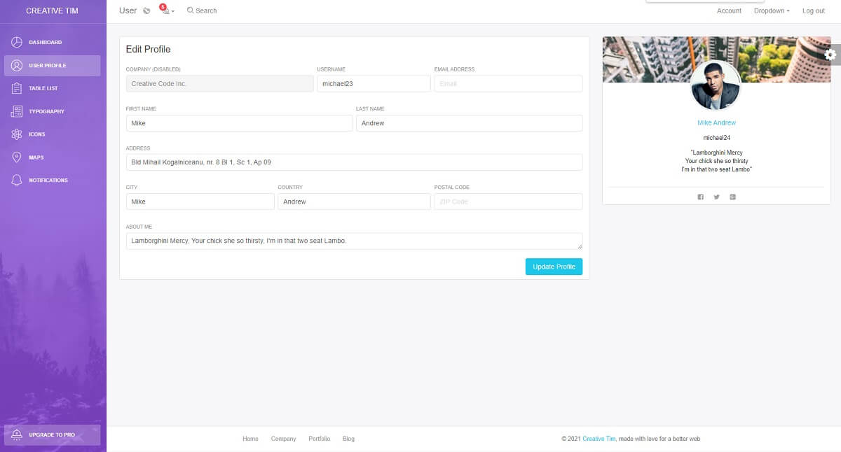
Task: Expand the Dropdown menu in the top navbar
Action: 770,10
